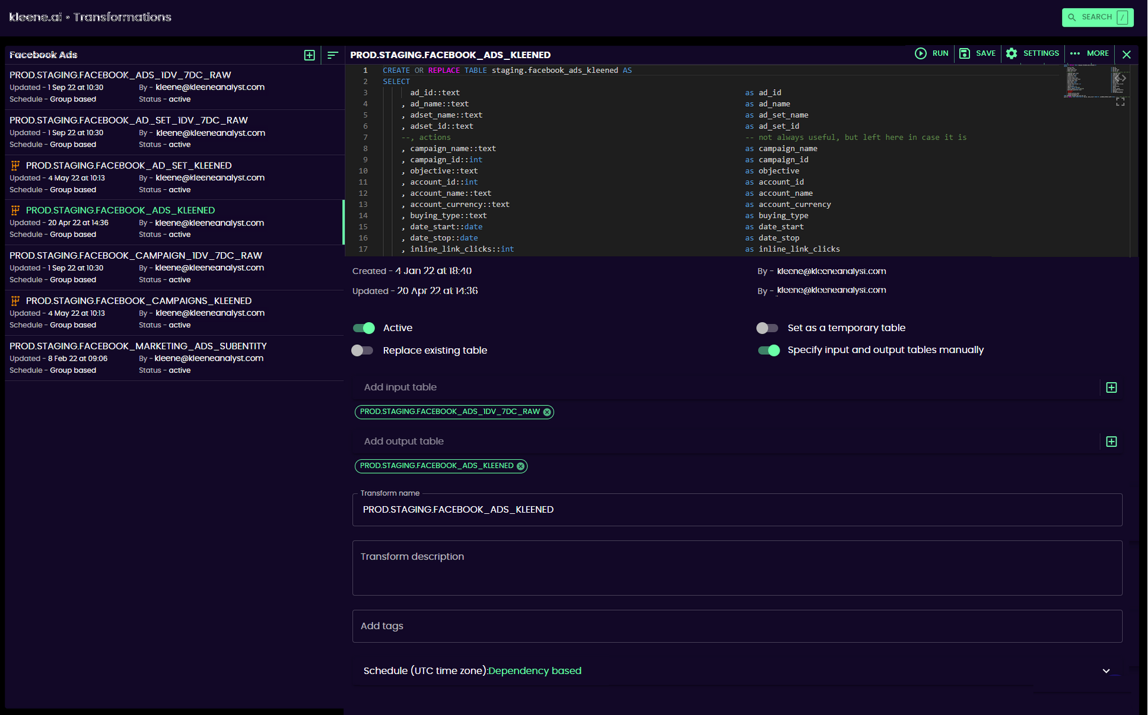
Task: Add a new transform in the Facebook Ads list
Action: click(x=309, y=55)
